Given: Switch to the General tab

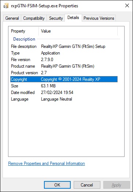Looking at the screenshot, I should [x=12, y=18].
